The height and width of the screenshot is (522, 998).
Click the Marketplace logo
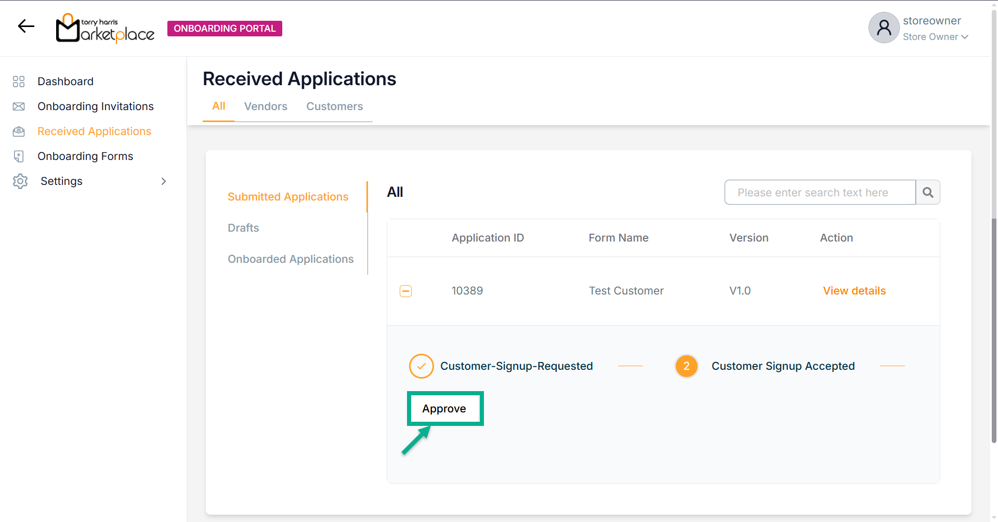[x=105, y=29]
